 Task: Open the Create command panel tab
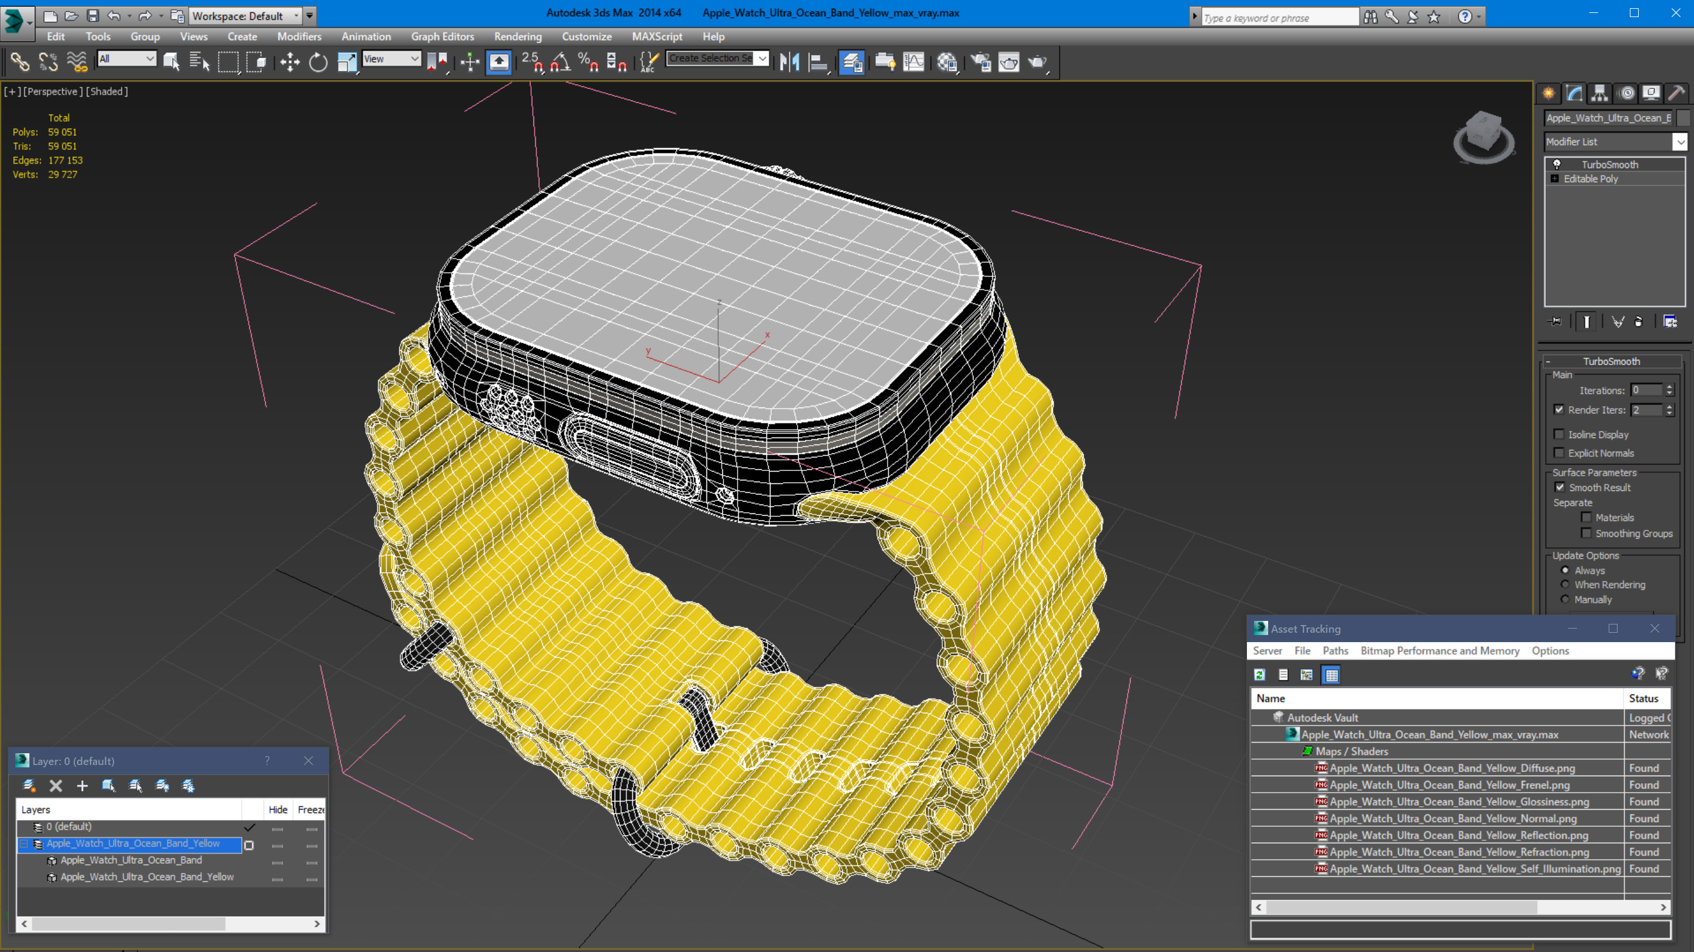tap(1549, 93)
